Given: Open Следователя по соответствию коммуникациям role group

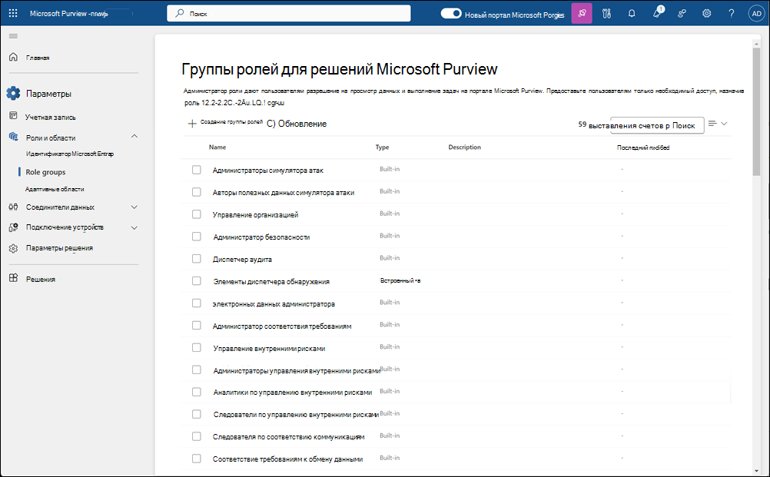Looking at the screenshot, I should tap(288, 437).
